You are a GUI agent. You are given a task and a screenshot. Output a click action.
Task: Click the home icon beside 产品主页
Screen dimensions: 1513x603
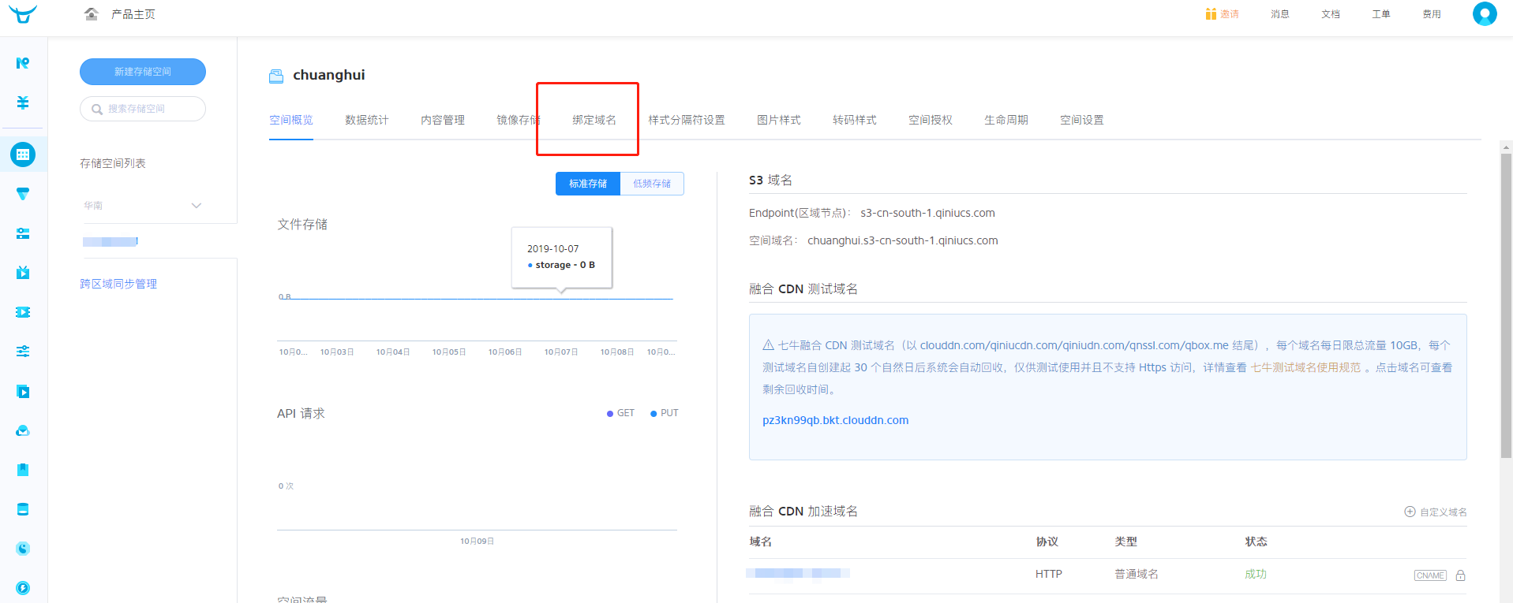pos(92,14)
